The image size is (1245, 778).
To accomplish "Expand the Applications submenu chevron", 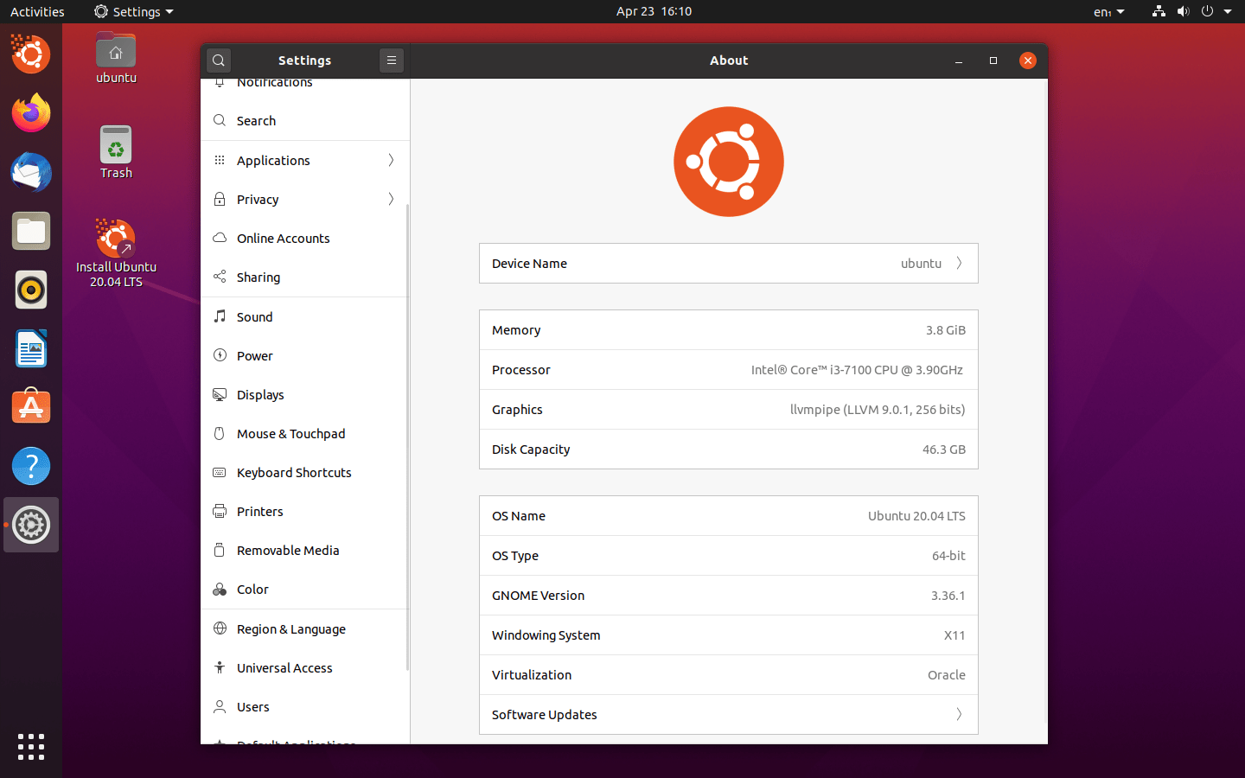I will [391, 160].
